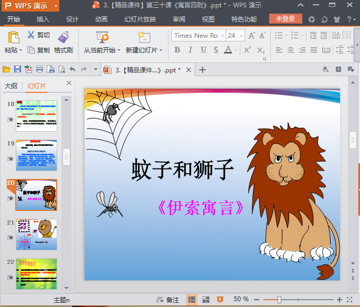Switch to 大纲 outline pane tab
360x307 pixels.
coord(11,86)
